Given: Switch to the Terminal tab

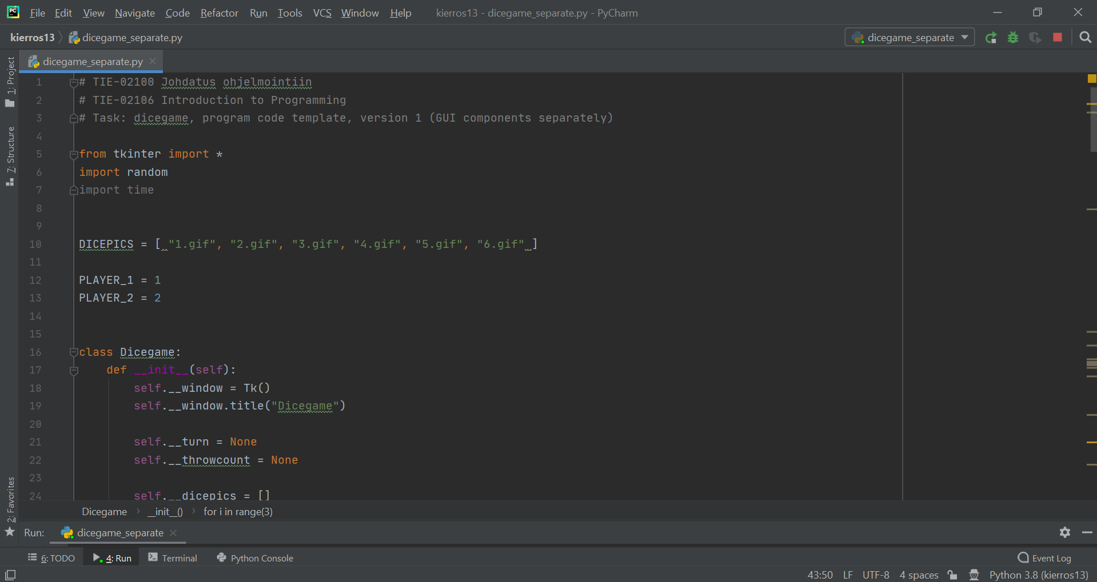Looking at the screenshot, I should (x=173, y=558).
